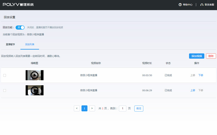Check the second video row checkbox
This screenshot has height=135, width=217.
[x=5, y=90]
